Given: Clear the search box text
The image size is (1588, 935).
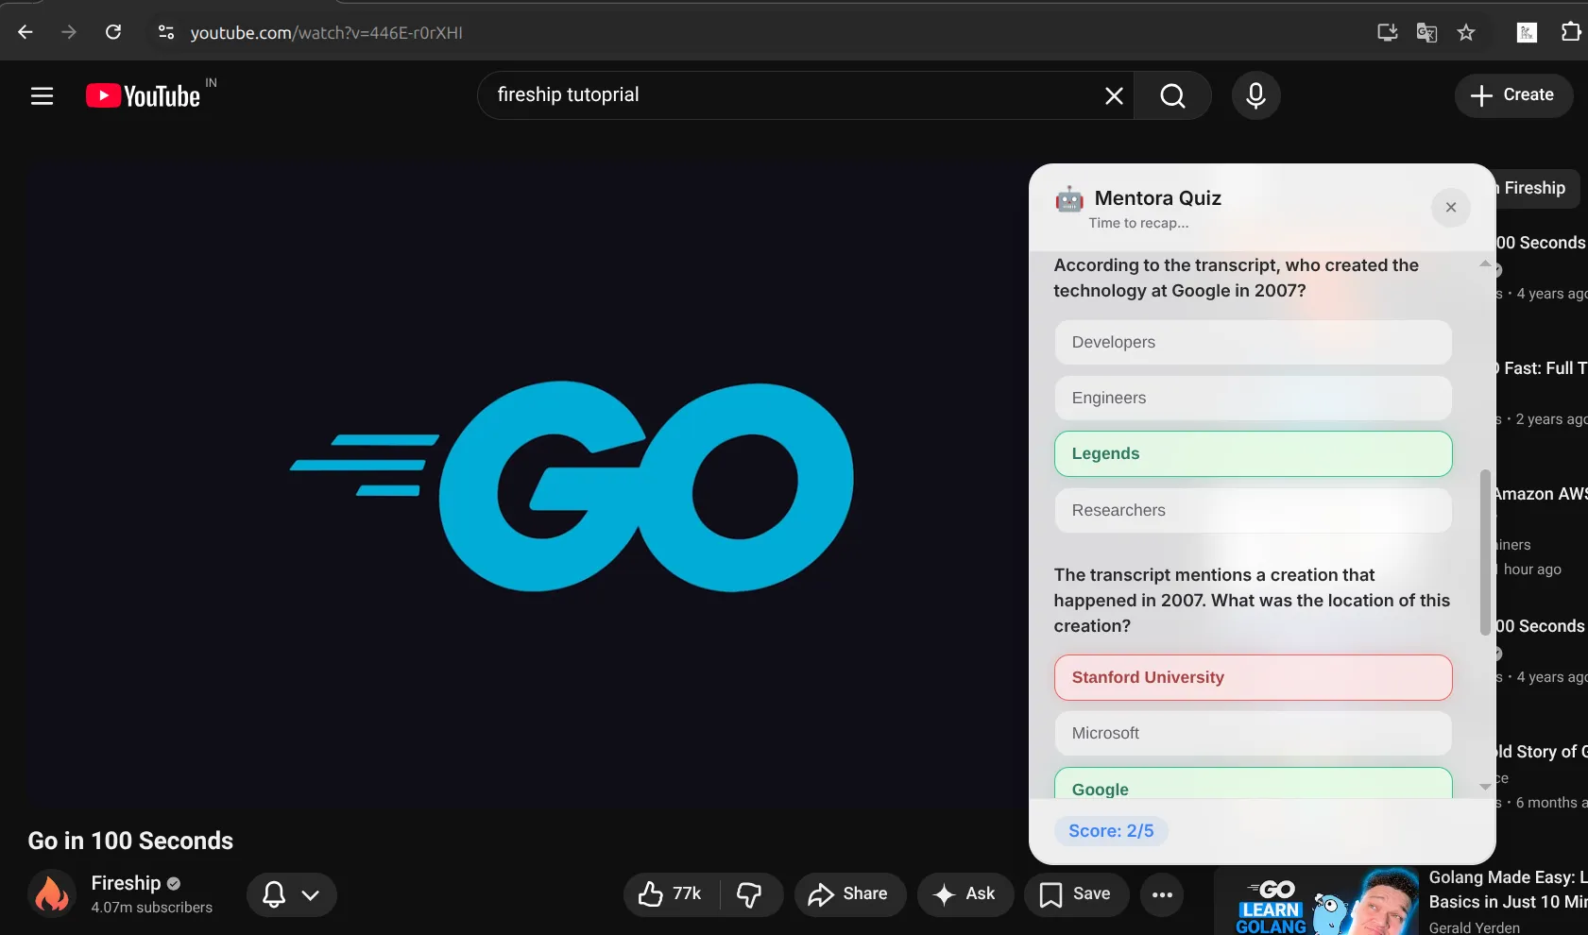Looking at the screenshot, I should [x=1114, y=95].
